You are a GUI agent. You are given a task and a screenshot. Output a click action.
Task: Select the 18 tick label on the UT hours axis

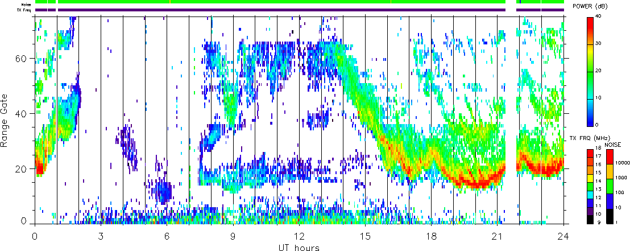431,236
